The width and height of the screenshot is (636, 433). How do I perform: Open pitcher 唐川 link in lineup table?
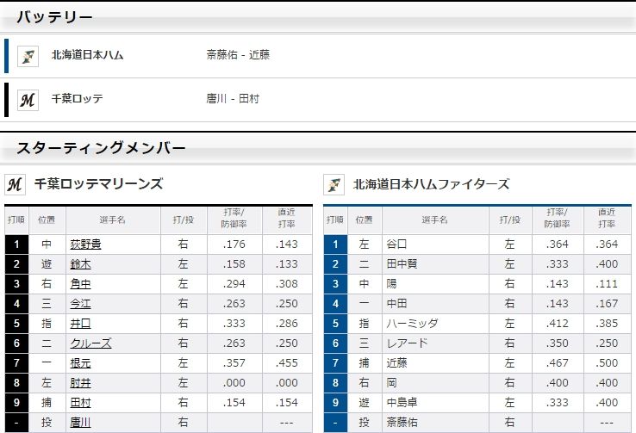pos(80,423)
